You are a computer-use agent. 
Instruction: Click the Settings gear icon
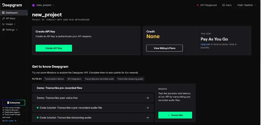(x=4, y=30)
